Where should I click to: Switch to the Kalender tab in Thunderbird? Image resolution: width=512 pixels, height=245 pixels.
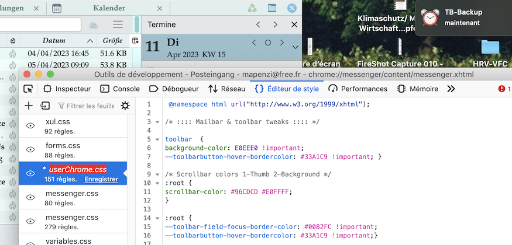(109, 8)
